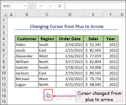Click the sales cell $ 77,019
Image resolution: width=126 pixels, height=105 pixels.
93,56
